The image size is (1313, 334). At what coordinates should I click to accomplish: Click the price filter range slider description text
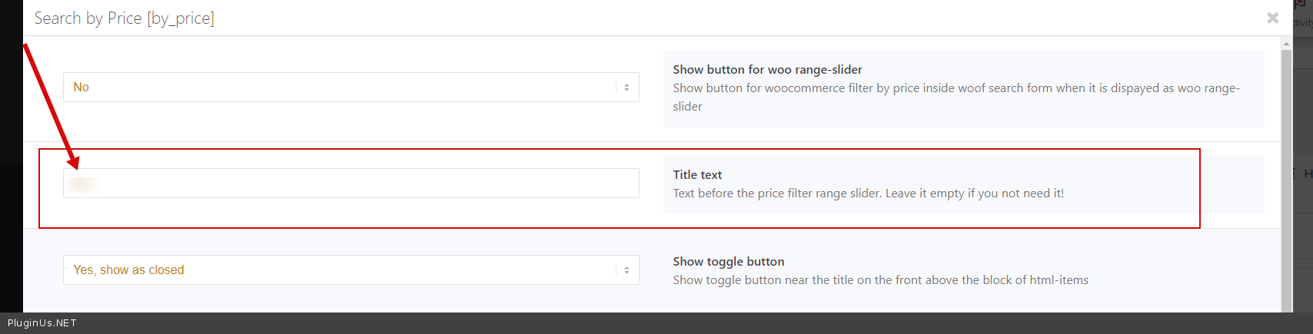(x=868, y=193)
